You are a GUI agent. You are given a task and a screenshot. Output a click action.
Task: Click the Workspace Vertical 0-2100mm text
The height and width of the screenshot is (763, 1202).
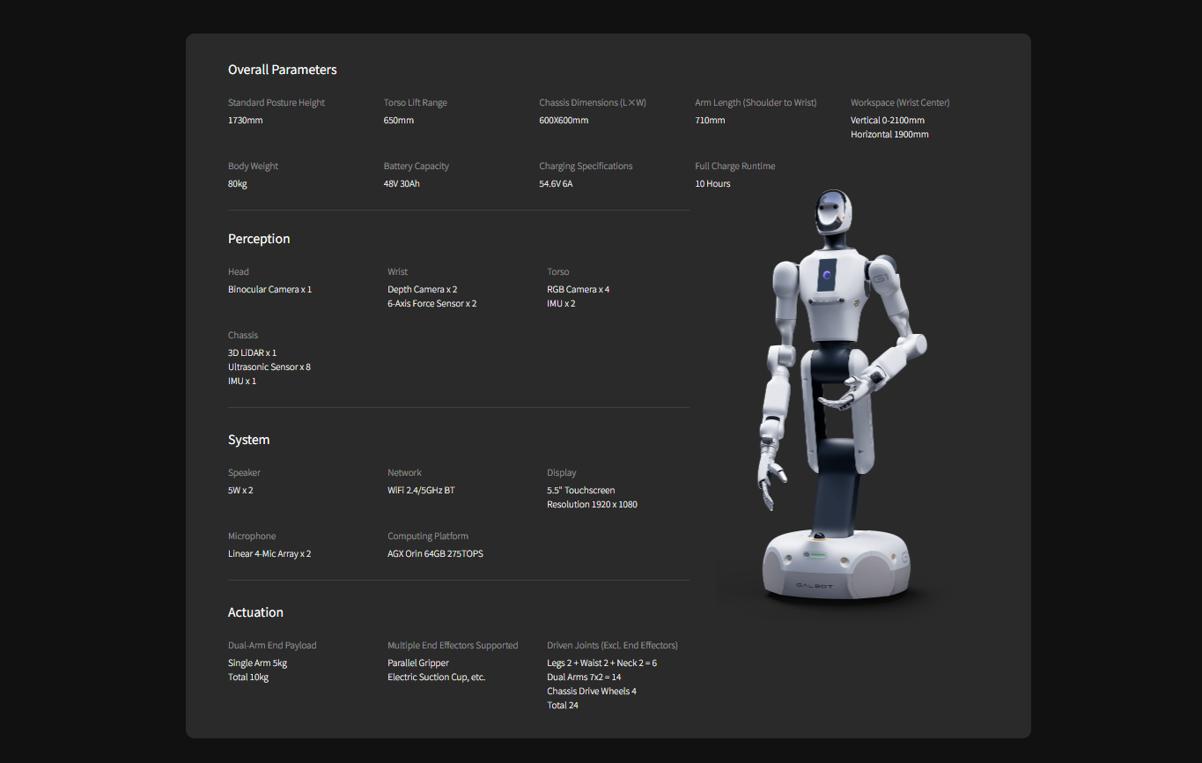tap(888, 120)
